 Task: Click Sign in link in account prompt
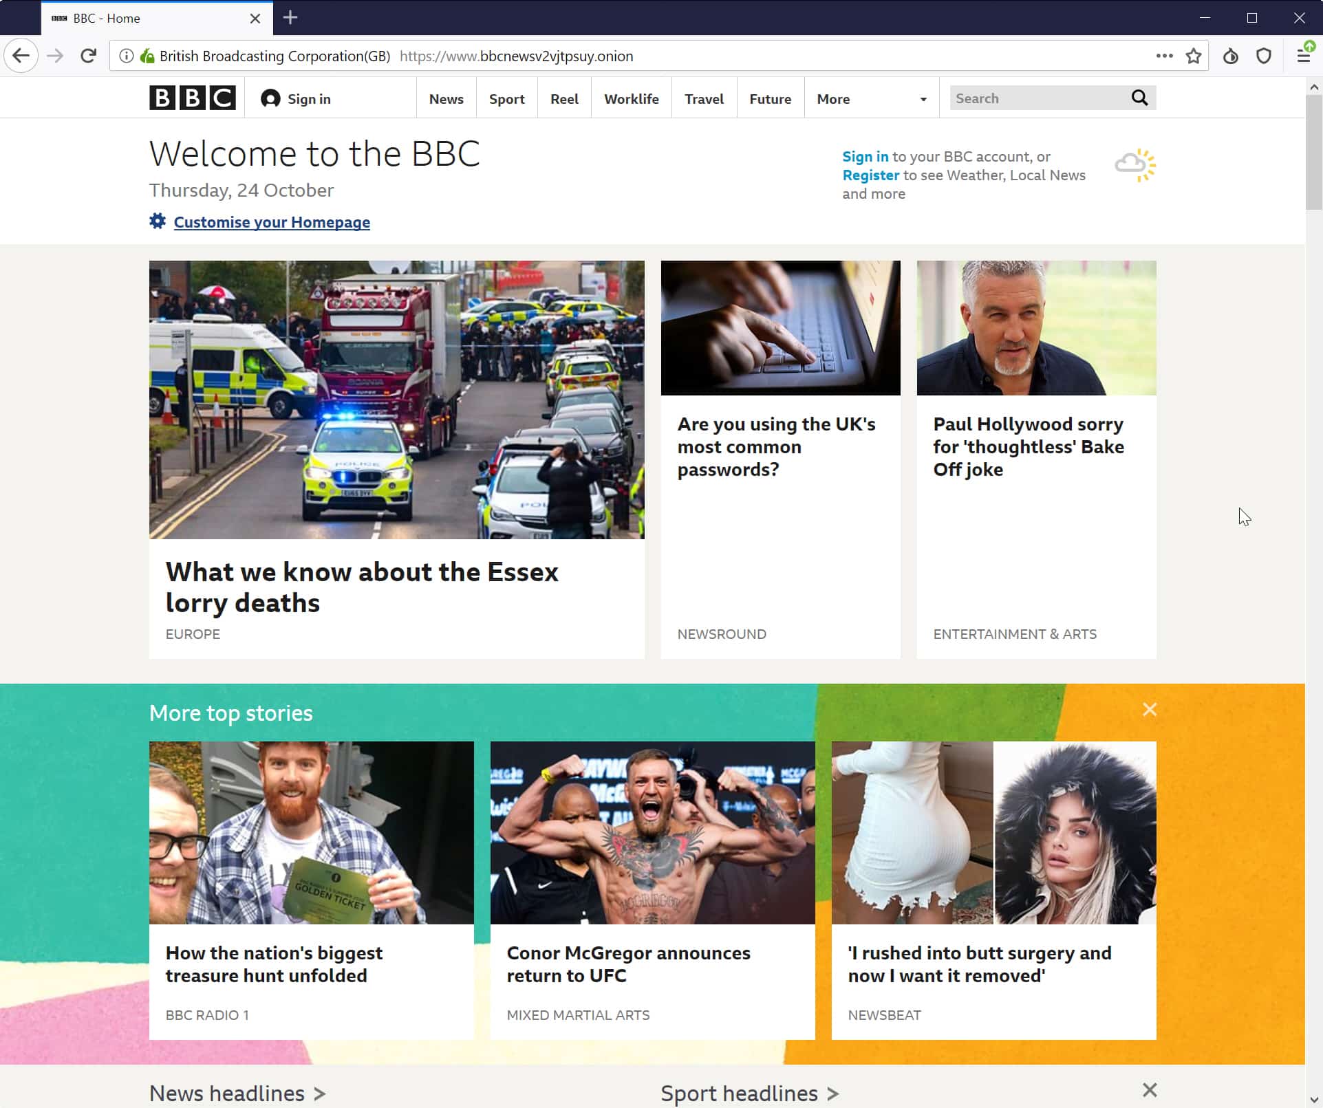click(865, 157)
